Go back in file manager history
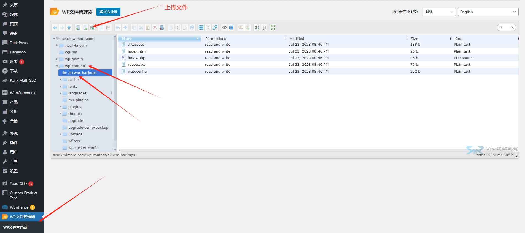The width and height of the screenshot is (525, 233). tap(55, 28)
